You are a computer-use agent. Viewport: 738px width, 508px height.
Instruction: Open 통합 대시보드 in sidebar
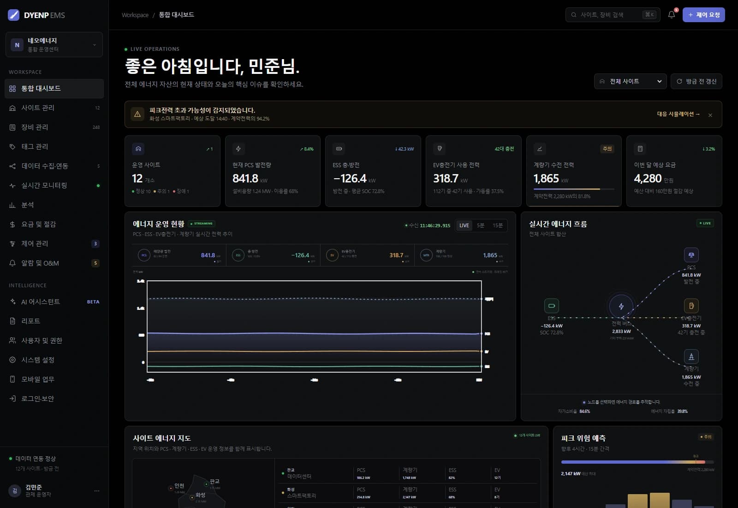[x=54, y=88]
